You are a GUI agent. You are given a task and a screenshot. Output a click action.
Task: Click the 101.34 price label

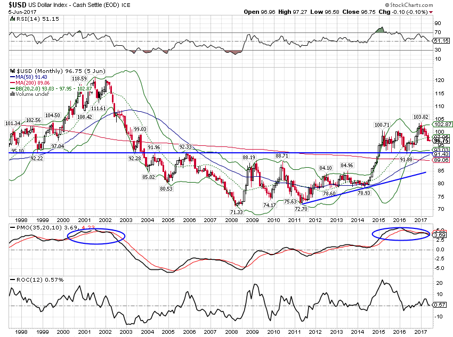pyautogui.click(x=13, y=123)
